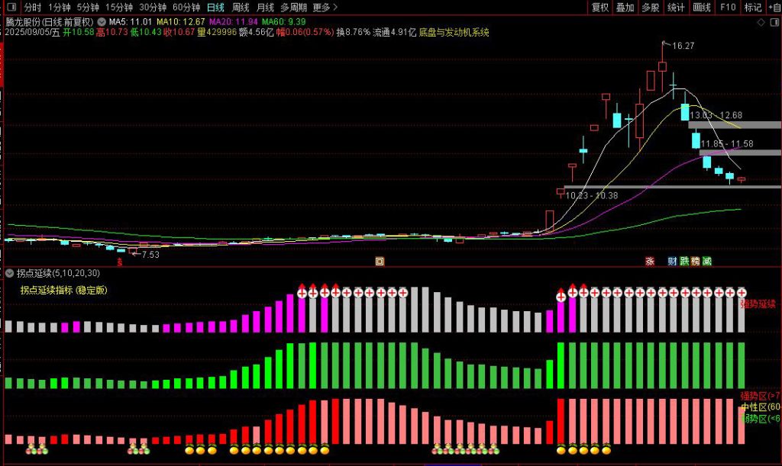Open the 画线 drawing tools
The height and width of the screenshot is (466, 782).
click(x=701, y=8)
